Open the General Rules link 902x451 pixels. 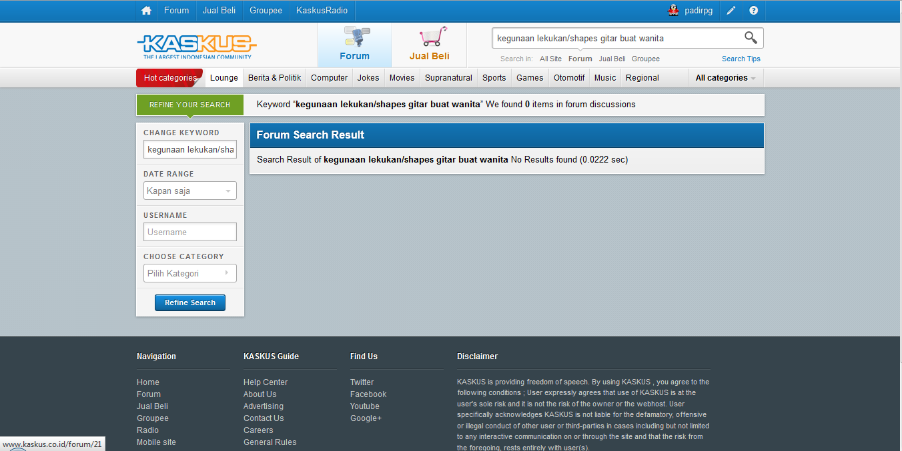click(x=270, y=442)
